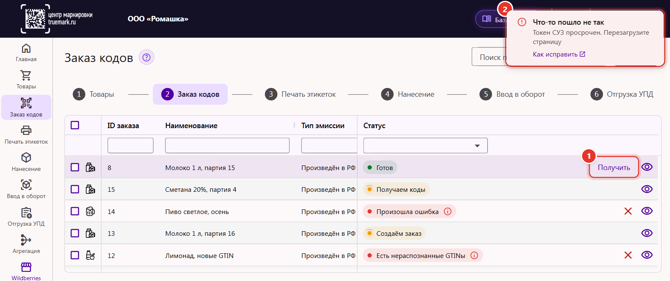Click Получить button for order 8
This screenshot has height=281, width=670.
(x=614, y=168)
